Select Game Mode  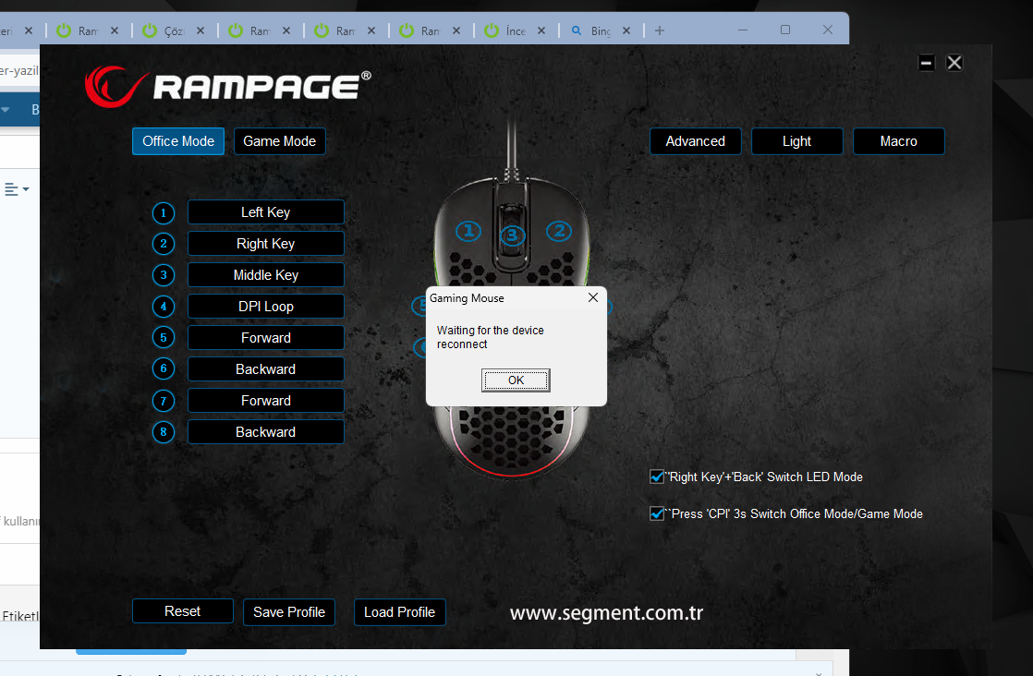279,141
